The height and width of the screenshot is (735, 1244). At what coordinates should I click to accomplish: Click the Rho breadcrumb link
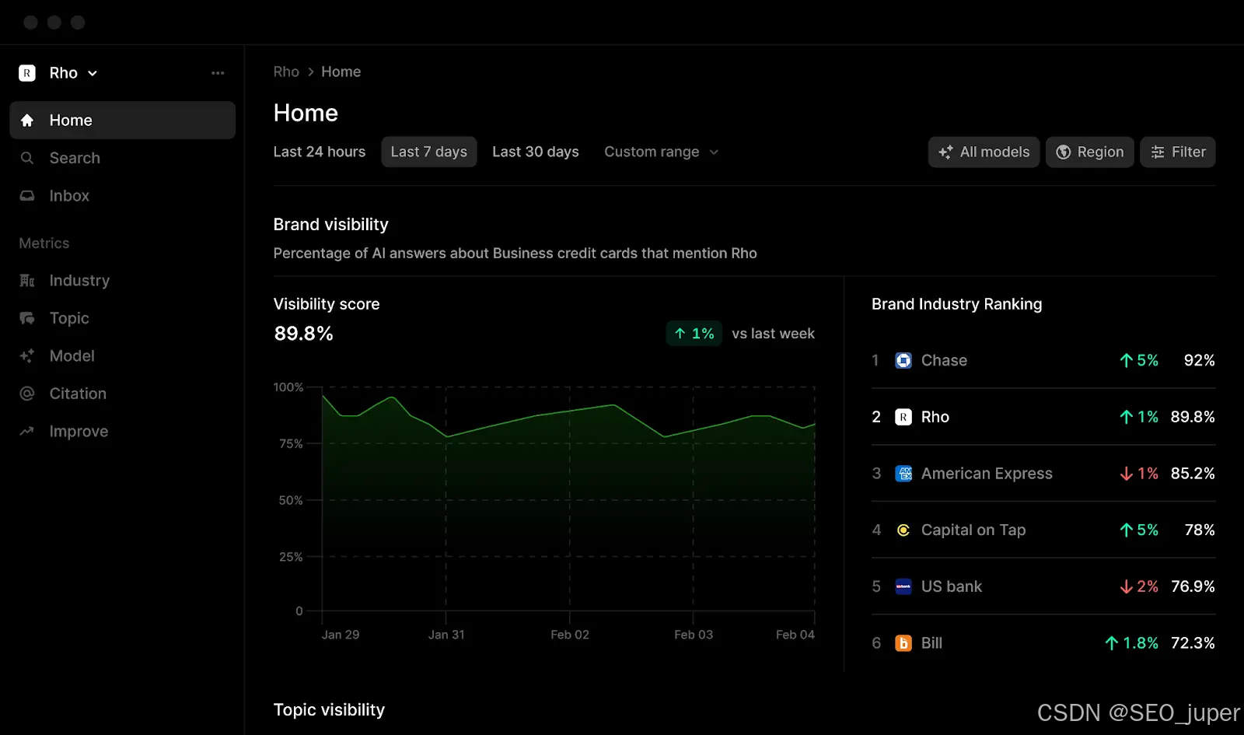click(x=286, y=72)
